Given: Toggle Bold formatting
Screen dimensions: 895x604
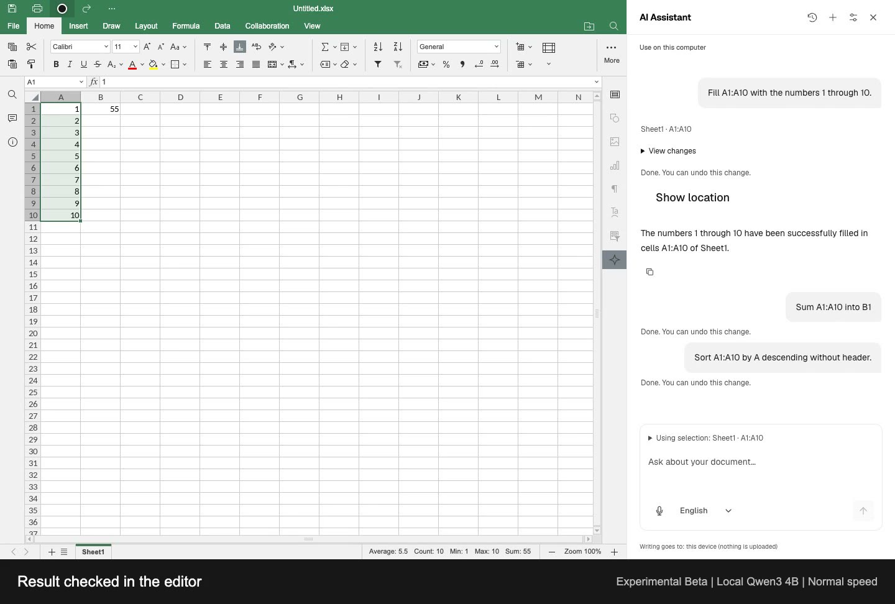Looking at the screenshot, I should click(56, 64).
